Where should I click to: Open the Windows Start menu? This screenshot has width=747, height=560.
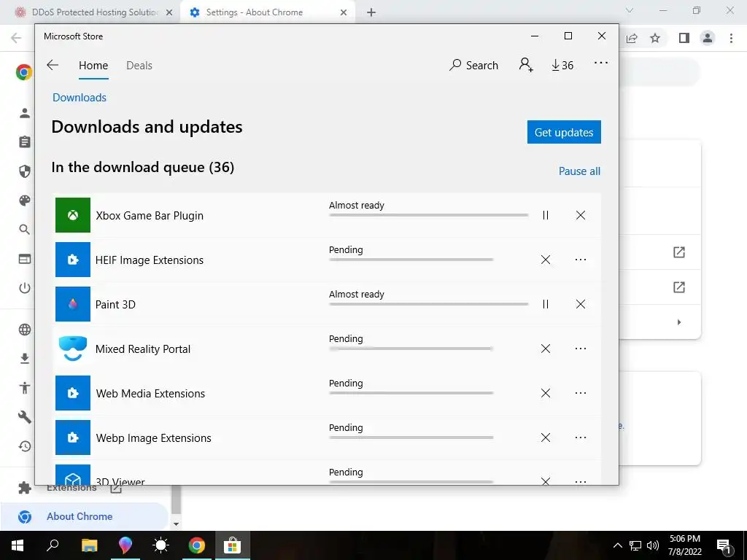click(18, 545)
